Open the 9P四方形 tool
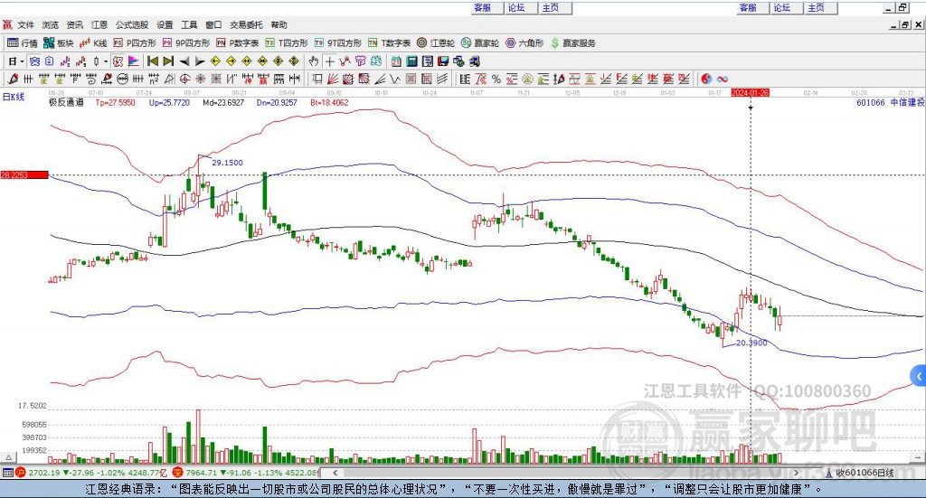 pyautogui.click(x=186, y=43)
